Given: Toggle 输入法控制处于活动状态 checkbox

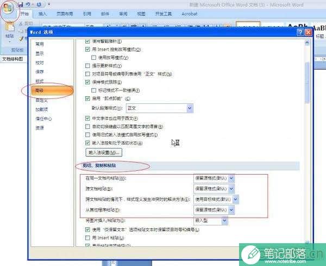Looking at the screenshot, I should tap(87, 143).
